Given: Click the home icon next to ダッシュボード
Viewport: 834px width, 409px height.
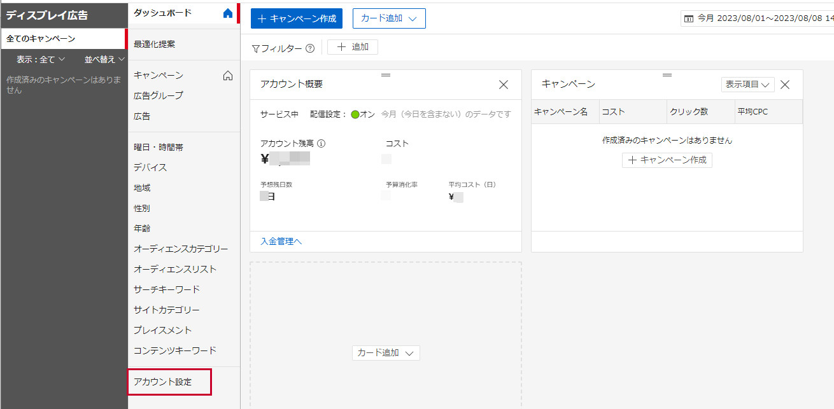Looking at the screenshot, I should [x=227, y=12].
